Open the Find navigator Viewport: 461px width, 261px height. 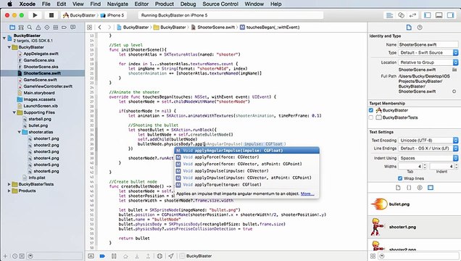click(x=30, y=28)
